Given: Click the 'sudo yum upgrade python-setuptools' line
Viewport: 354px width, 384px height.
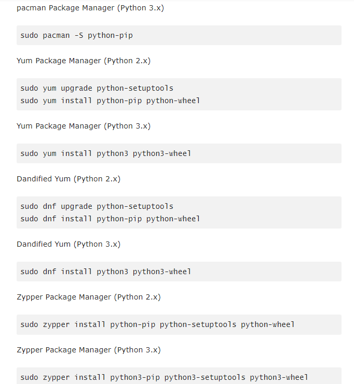Looking at the screenshot, I should tap(97, 88).
